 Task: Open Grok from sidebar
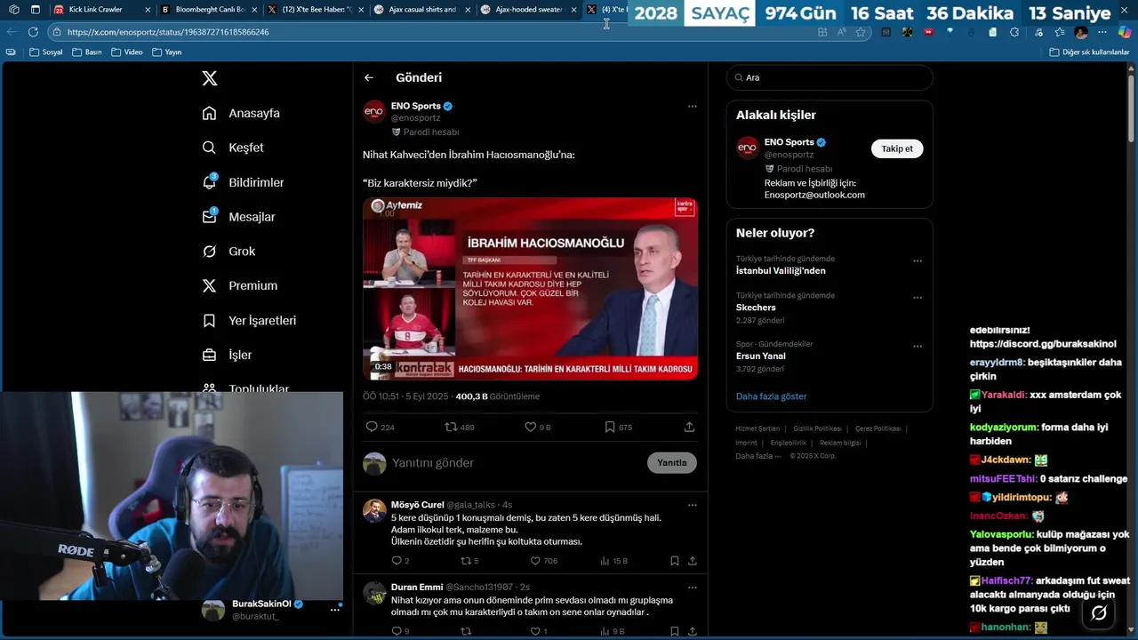tap(228, 252)
